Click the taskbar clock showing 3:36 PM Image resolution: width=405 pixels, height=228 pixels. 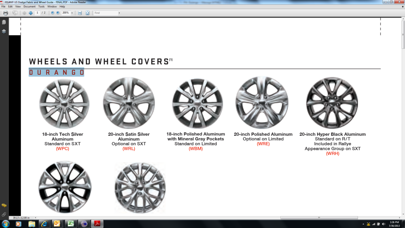pyautogui.click(x=394, y=224)
